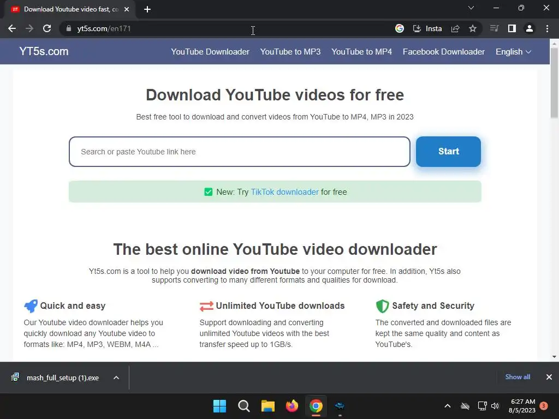The width and height of the screenshot is (559, 419).
Task: Click the YT5s.com site logo
Action: pos(44,51)
